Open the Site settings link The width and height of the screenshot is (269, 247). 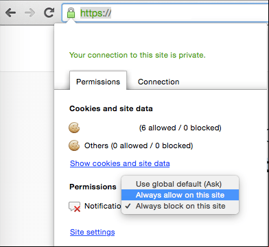(93, 232)
